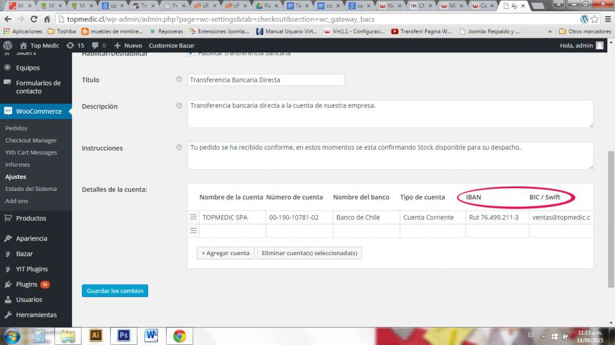Viewport: 615px width, 345px height.
Task: Visit the Top Medic site home link
Action: (39, 45)
